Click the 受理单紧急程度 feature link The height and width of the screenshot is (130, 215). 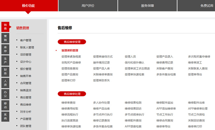coord(71,57)
